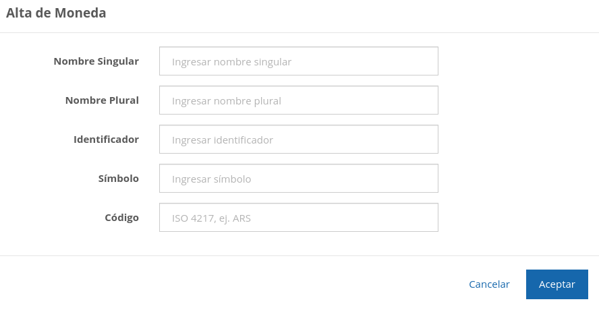599x310 pixels.
Task: Click the 'Identificador' label text
Action: click(x=106, y=139)
